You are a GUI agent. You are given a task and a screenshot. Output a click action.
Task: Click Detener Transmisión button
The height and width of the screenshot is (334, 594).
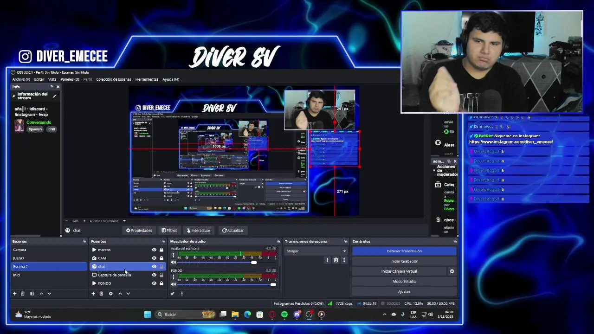coord(404,251)
